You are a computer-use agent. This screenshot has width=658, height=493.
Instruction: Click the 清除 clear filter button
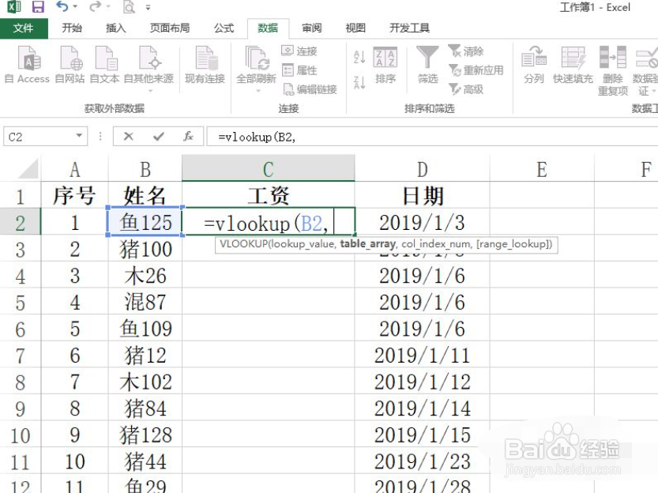pos(466,51)
